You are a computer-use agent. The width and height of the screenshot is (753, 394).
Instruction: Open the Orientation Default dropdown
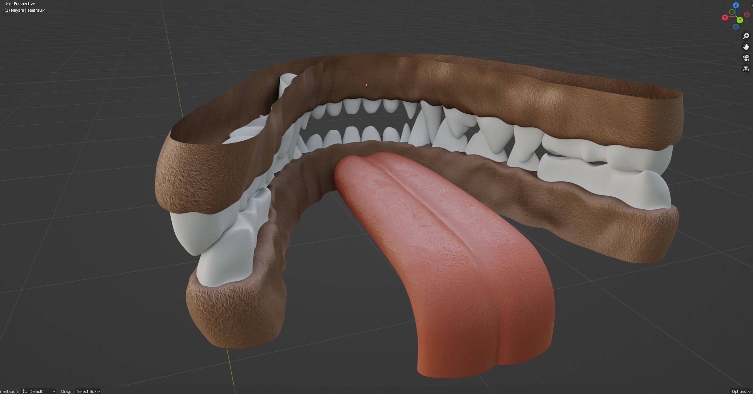click(39, 391)
